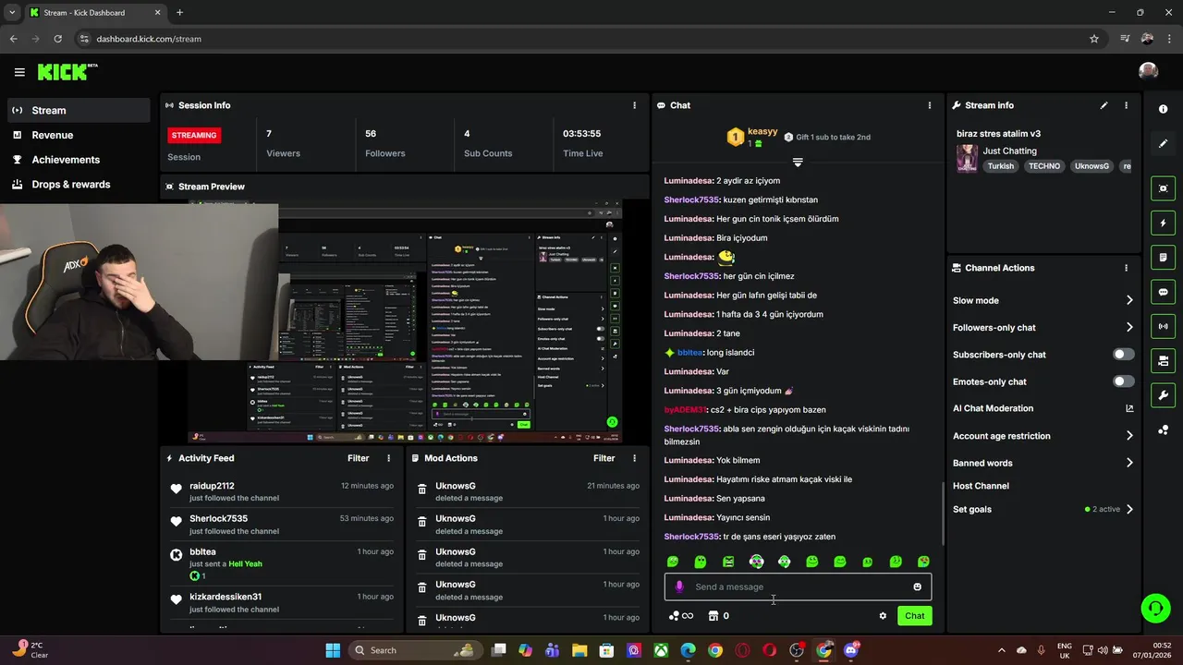
Task: Collapse the chat leaderboard with the down arrow
Action: [x=798, y=162]
